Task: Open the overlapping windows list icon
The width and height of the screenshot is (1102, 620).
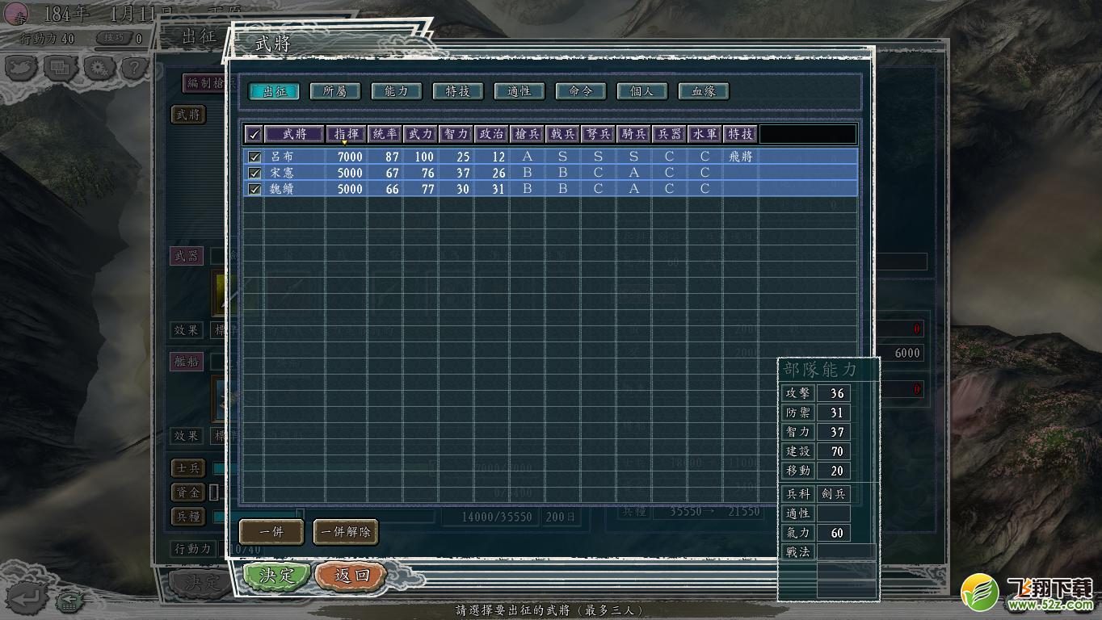Action: pos(60,68)
